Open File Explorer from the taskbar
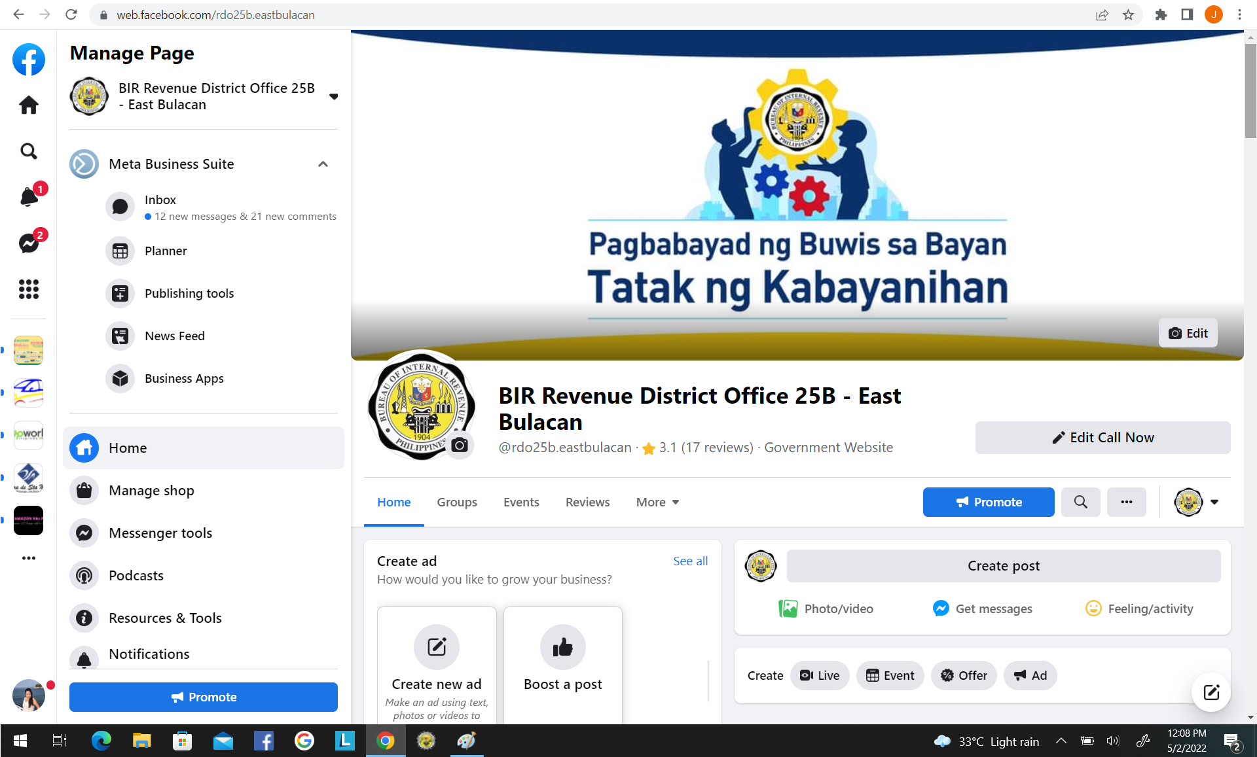Screen dimensions: 1257x757 [x=141, y=741]
